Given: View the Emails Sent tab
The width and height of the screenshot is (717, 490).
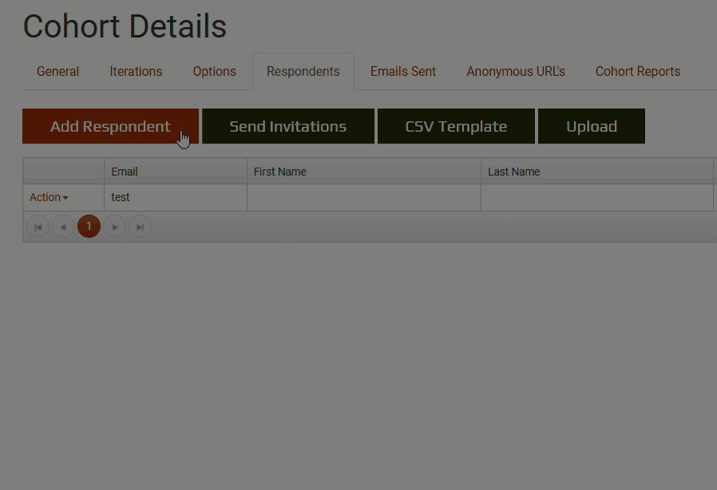Looking at the screenshot, I should click(x=402, y=72).
